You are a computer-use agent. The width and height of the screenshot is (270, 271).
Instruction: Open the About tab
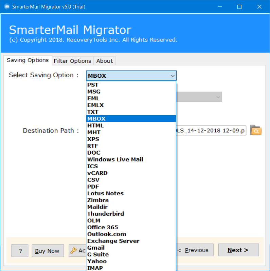pos(105,61)
